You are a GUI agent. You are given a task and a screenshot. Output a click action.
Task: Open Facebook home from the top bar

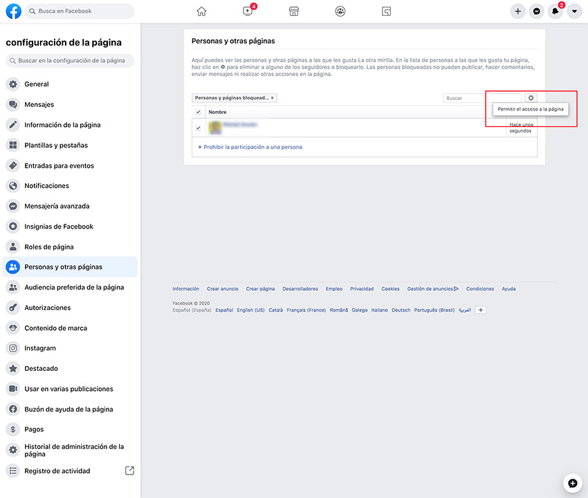201,11
